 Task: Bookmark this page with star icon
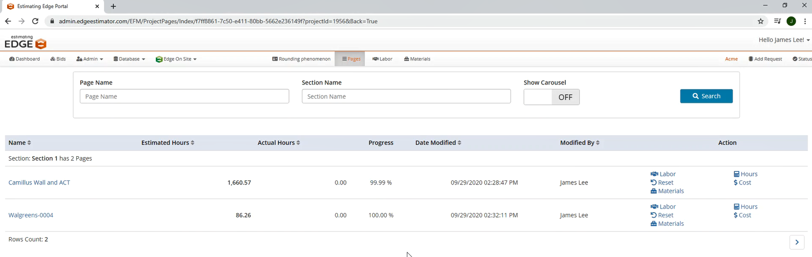[x=760, y=21]
